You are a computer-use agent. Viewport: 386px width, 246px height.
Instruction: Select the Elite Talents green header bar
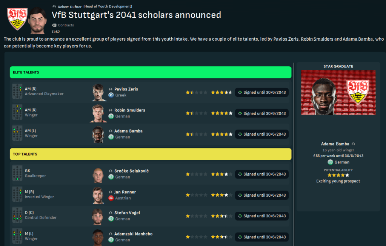pos(150,72)
